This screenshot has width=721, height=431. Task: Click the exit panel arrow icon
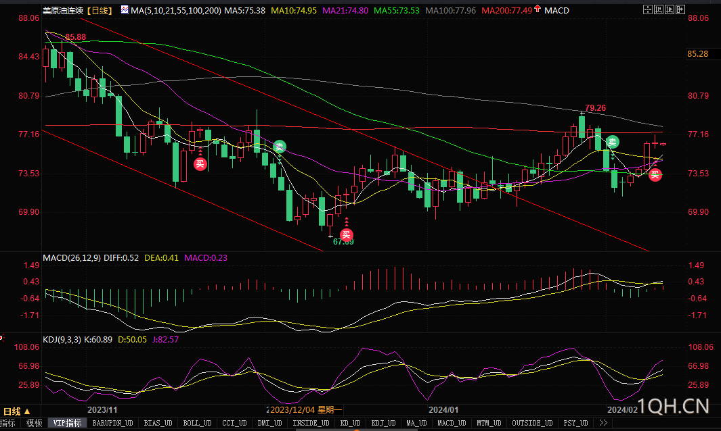pos(680,9)
